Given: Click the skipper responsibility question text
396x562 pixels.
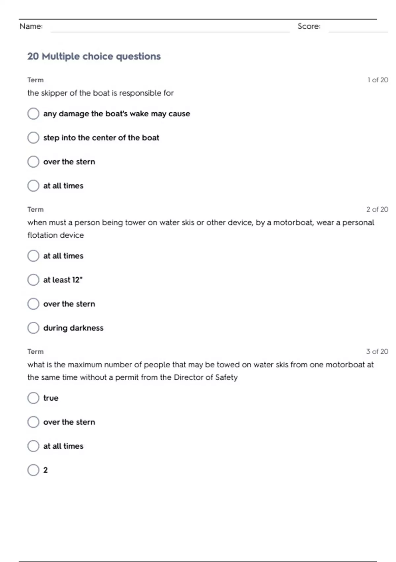Looking at the screenshot, I should tap(100, 93).
